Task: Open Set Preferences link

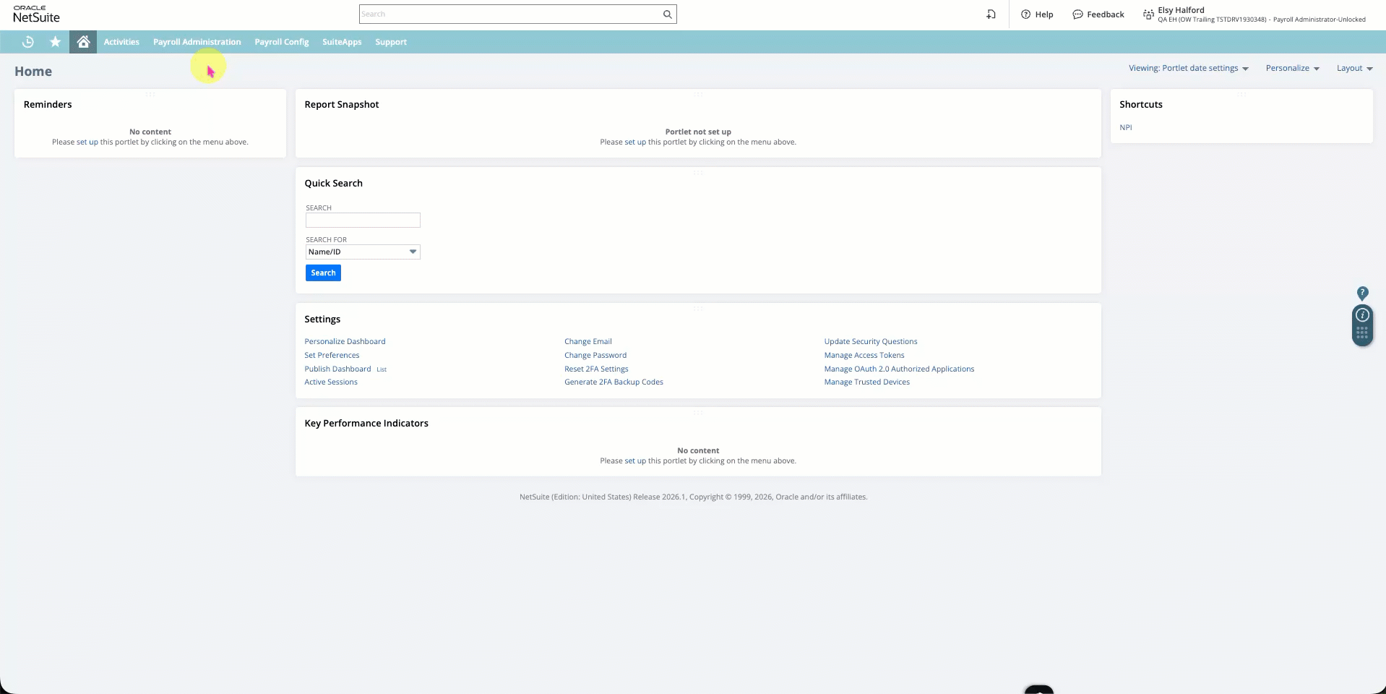Action: click(332, 355)
